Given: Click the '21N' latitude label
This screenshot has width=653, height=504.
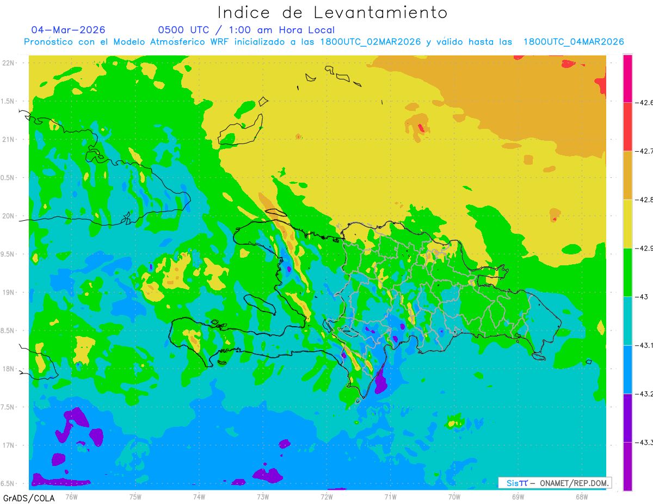Looking at the screenshot, I should click(x=9, y=139).
